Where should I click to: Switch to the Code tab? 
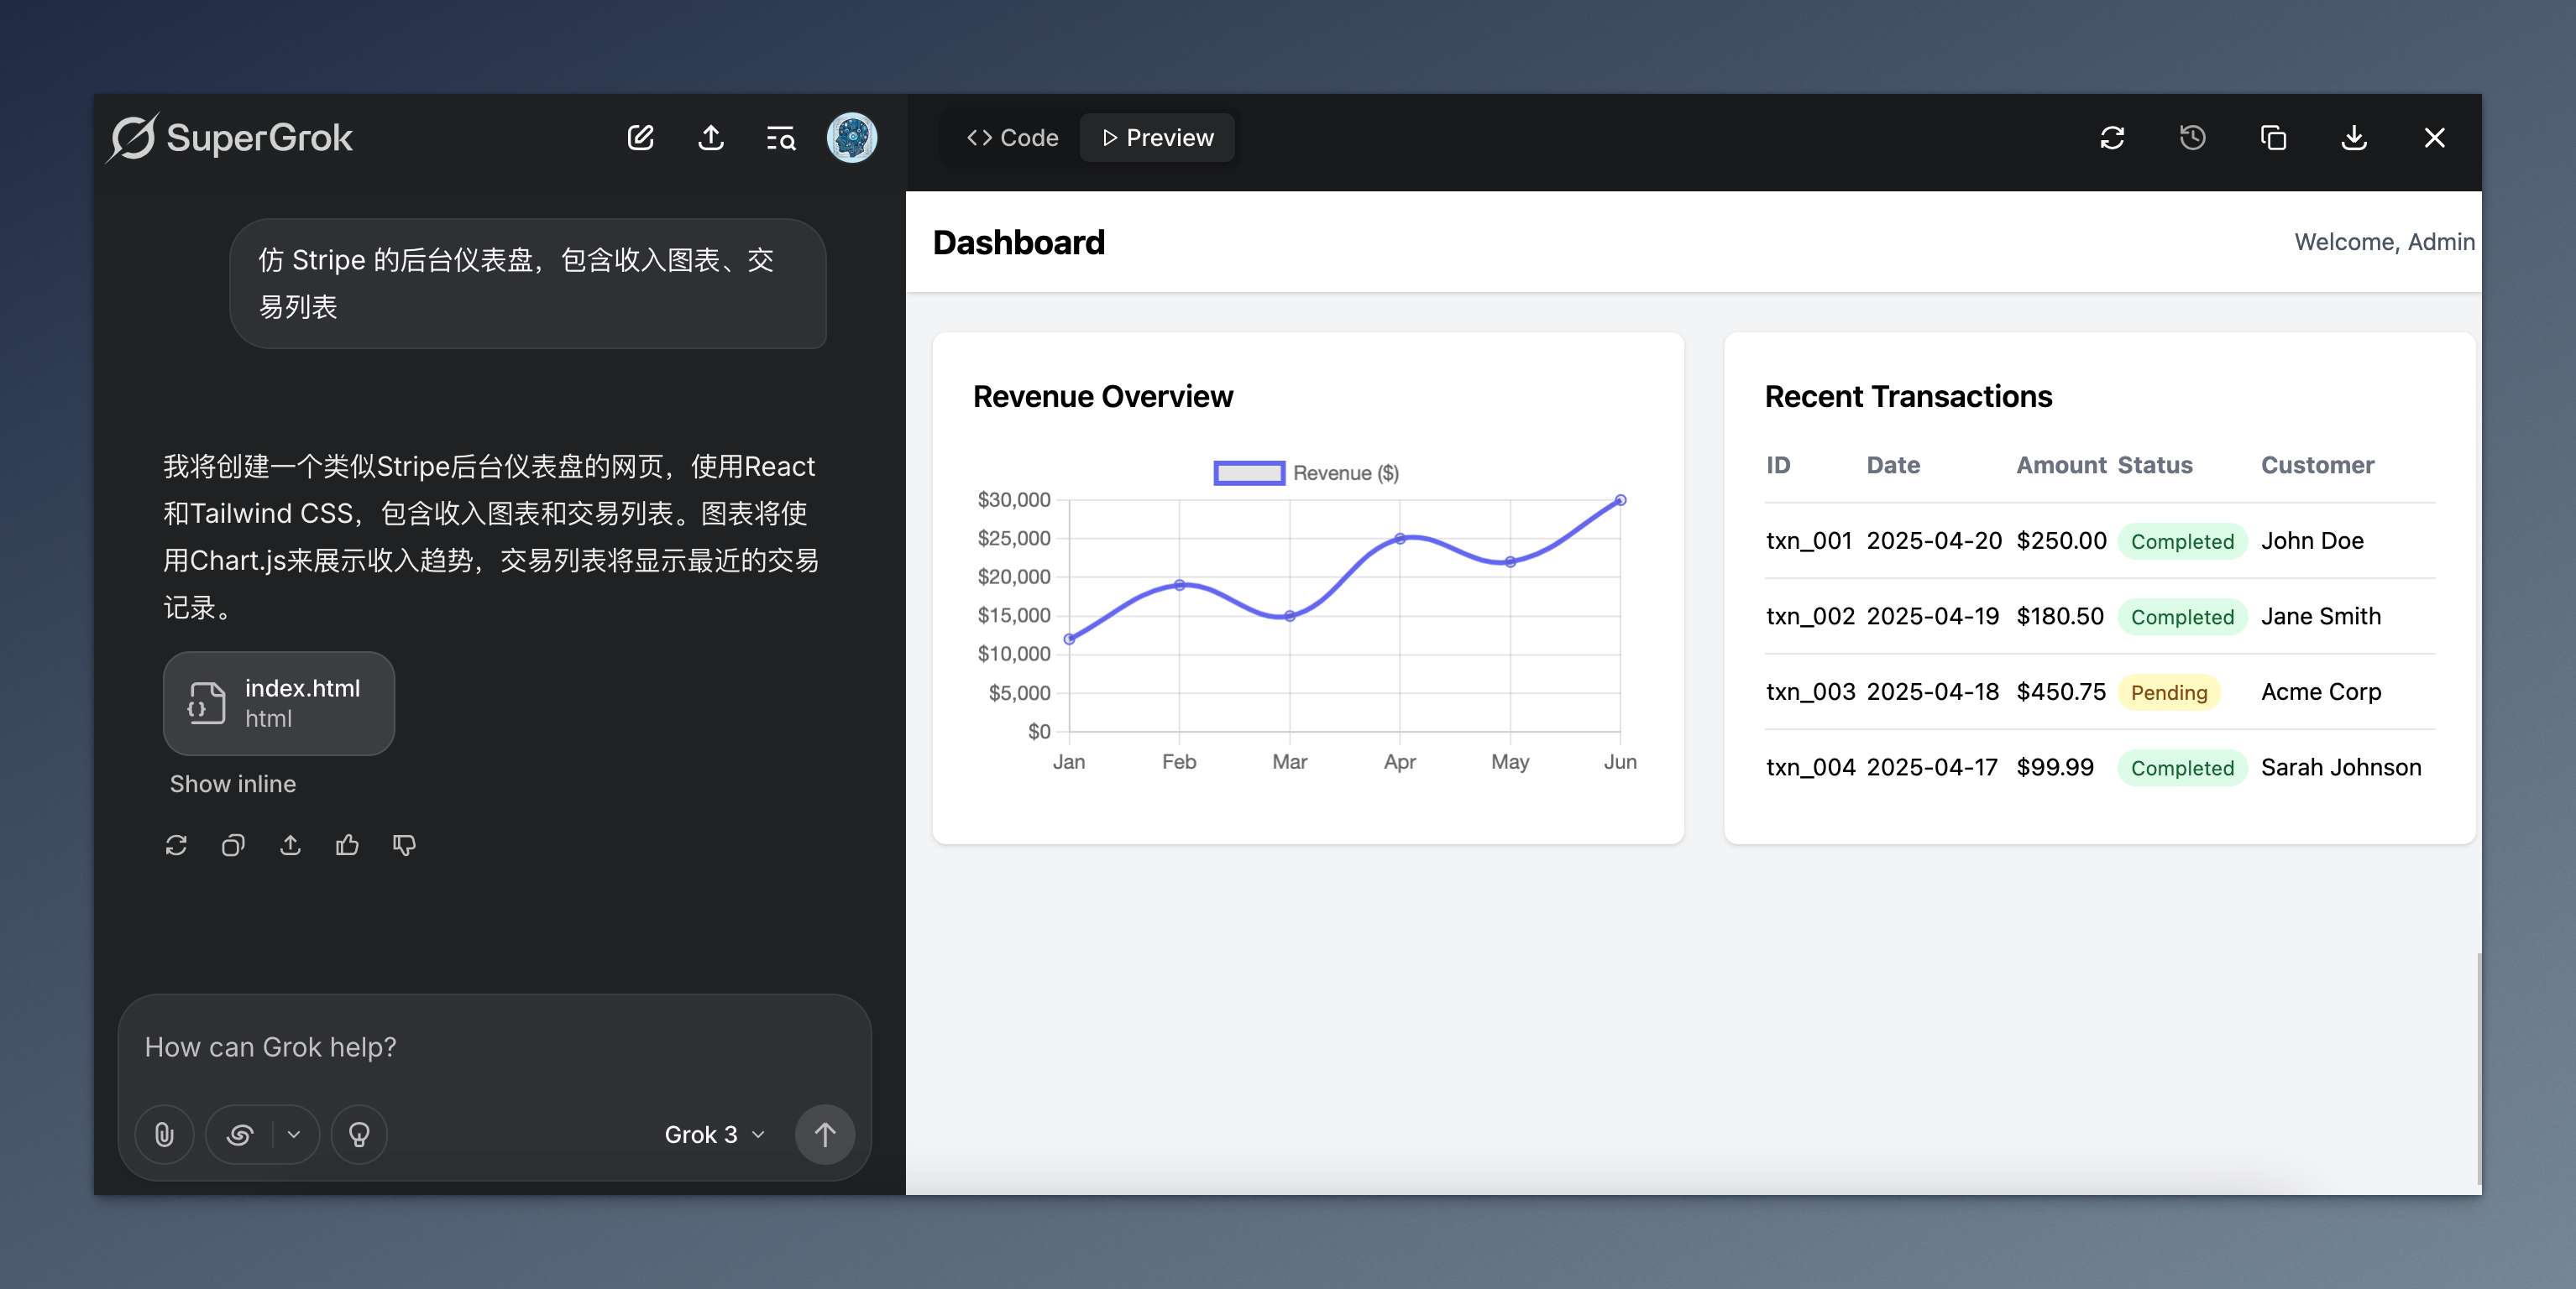click(x=1012, y=138)
